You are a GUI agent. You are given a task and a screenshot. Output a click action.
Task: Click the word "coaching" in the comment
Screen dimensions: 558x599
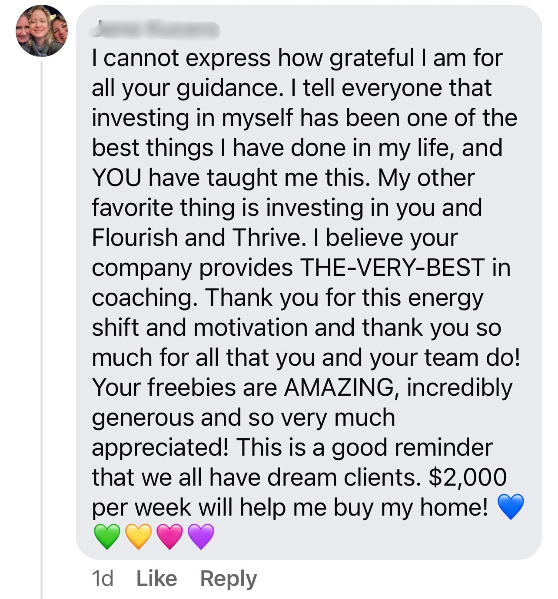144,298
